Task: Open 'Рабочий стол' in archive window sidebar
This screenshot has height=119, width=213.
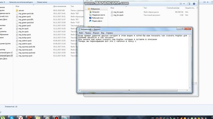Action: click(x=98, y=18)
